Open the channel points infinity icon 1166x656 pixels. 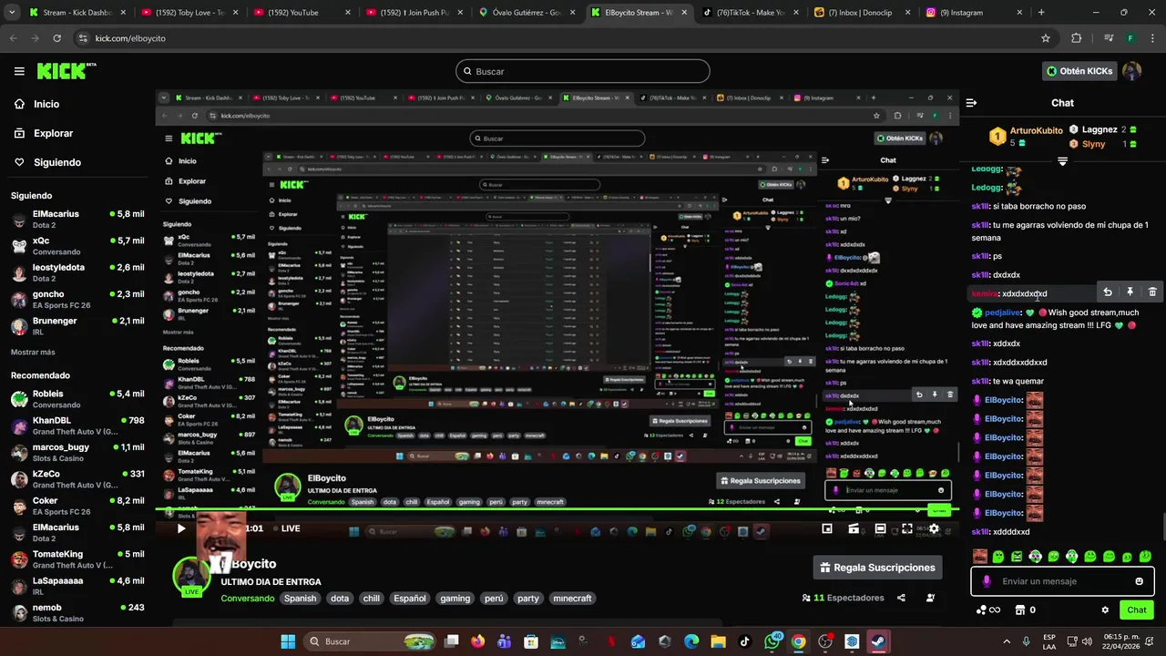988,610
